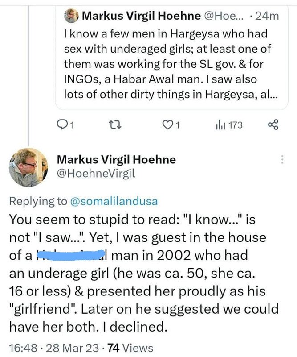This screenshot has height=357, width=297.
Task: Click the "Replying to" label
Action: point(37,201)
